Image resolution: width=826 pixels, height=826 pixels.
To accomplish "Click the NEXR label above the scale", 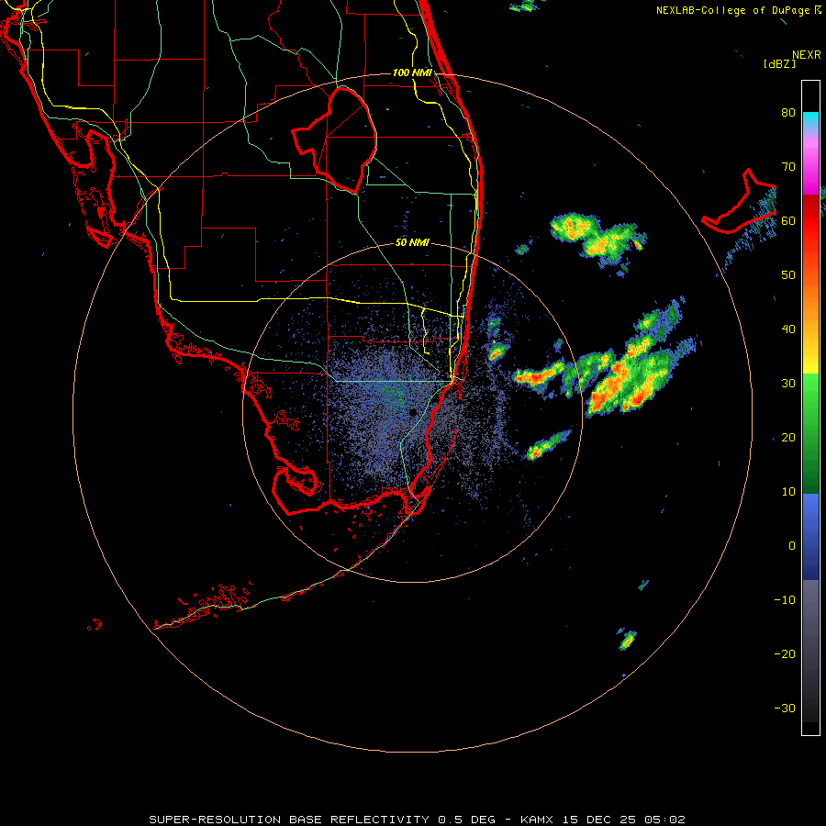I will pos(806,55).
